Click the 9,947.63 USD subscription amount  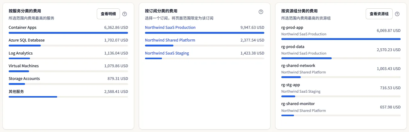tap(252, 28)
